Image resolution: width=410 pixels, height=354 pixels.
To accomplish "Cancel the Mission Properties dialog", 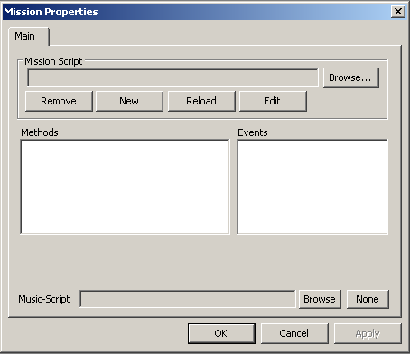I will [294, 333].
